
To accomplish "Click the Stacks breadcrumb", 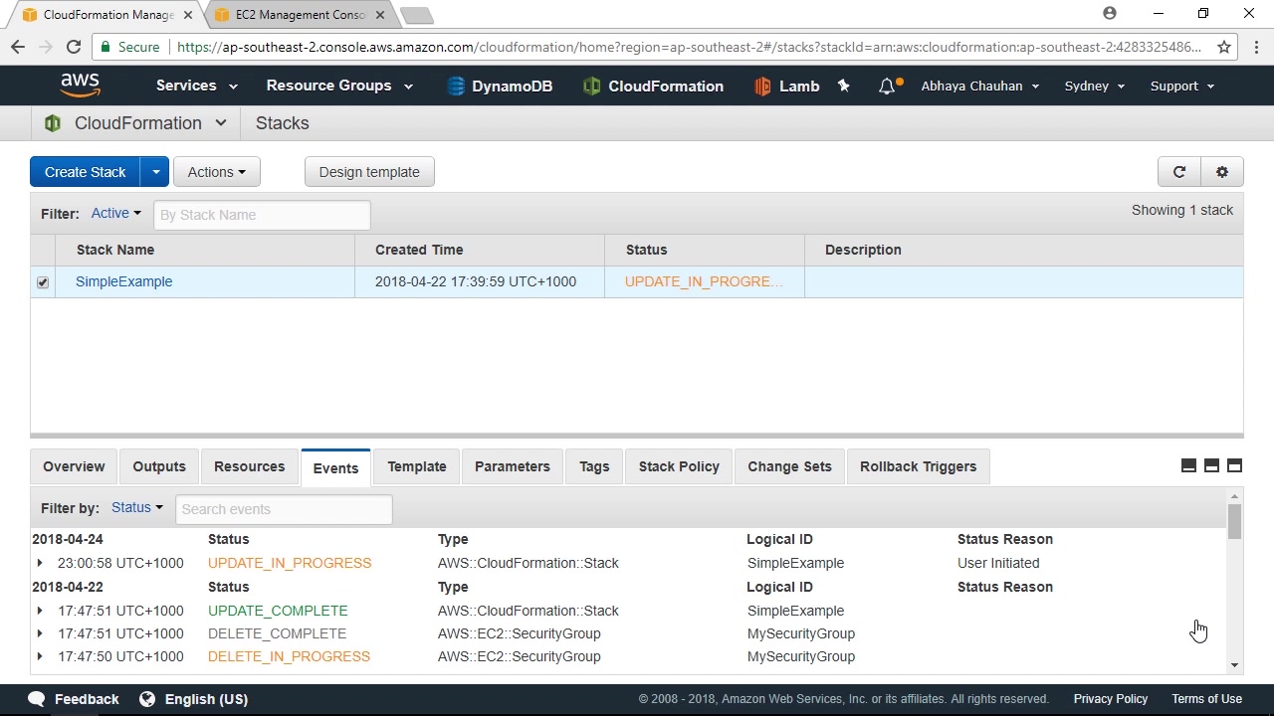I will (283, 123).
